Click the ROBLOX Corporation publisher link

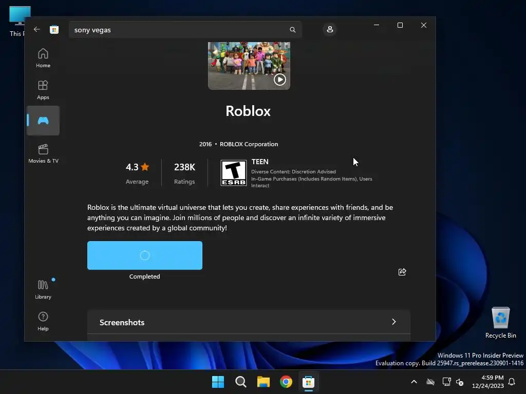[249, 144]
